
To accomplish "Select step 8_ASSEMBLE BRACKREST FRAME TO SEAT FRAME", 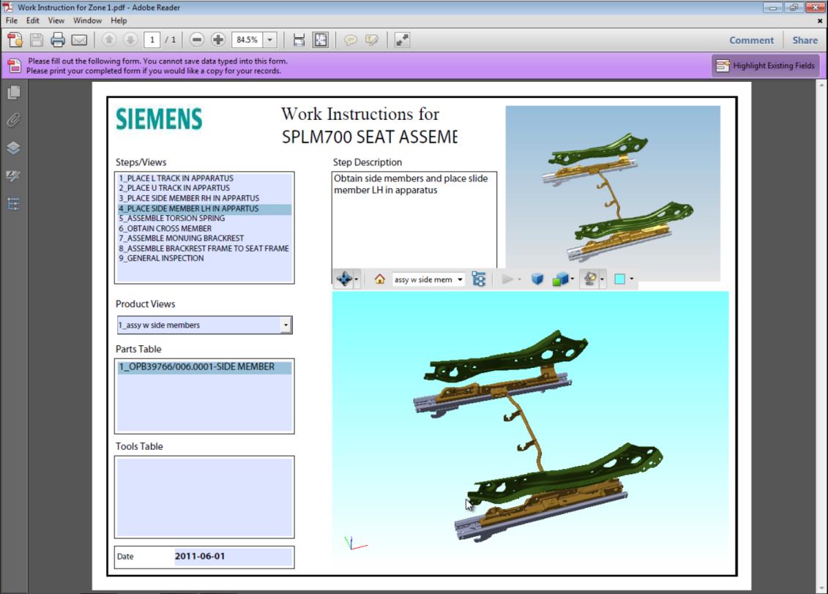I will [x=204, y=249].
